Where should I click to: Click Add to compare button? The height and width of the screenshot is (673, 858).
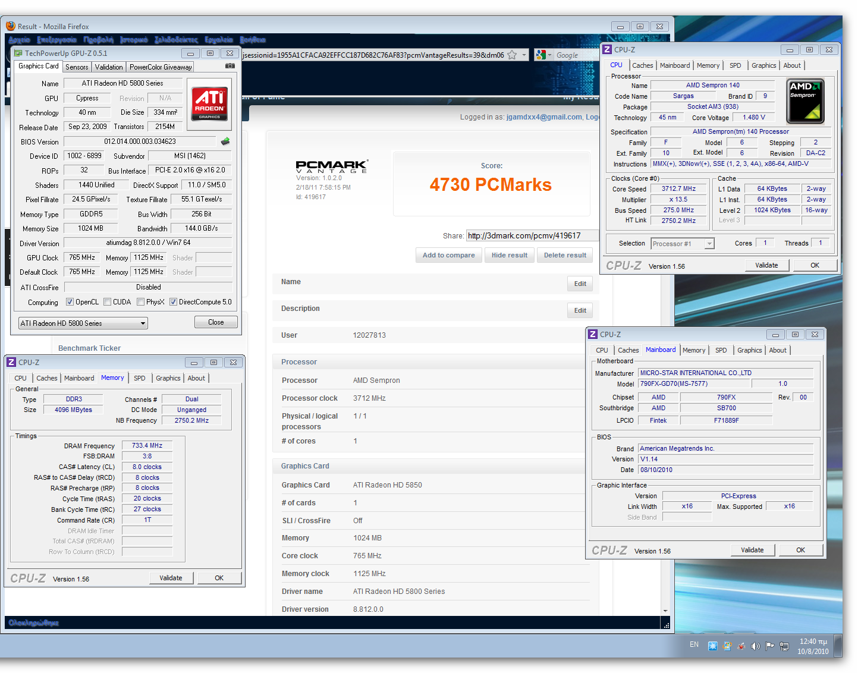448,255
